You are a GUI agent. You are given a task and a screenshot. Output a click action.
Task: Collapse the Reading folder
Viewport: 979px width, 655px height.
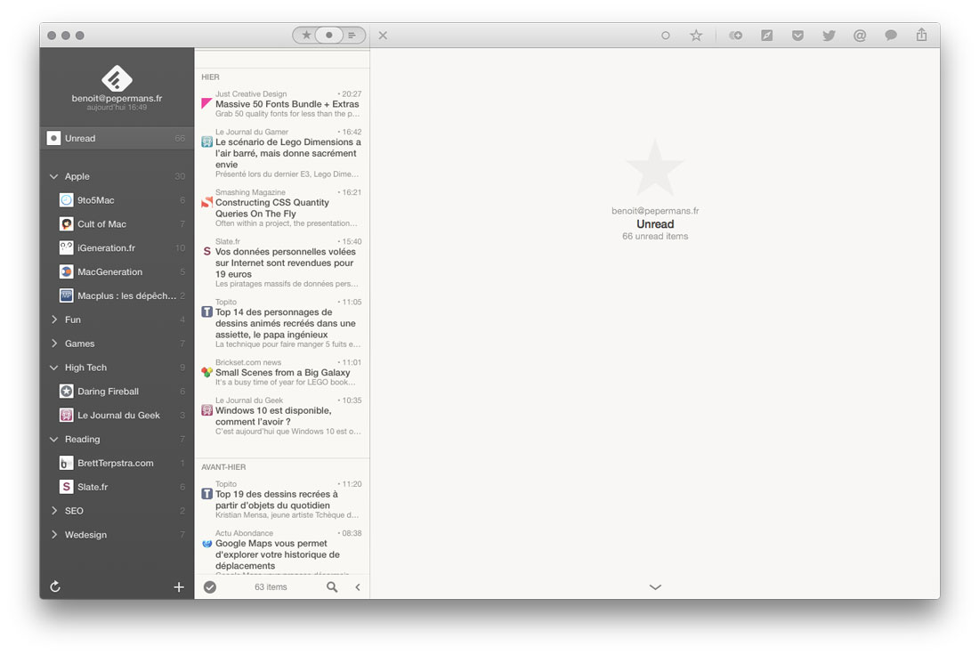tap(53, 440)
